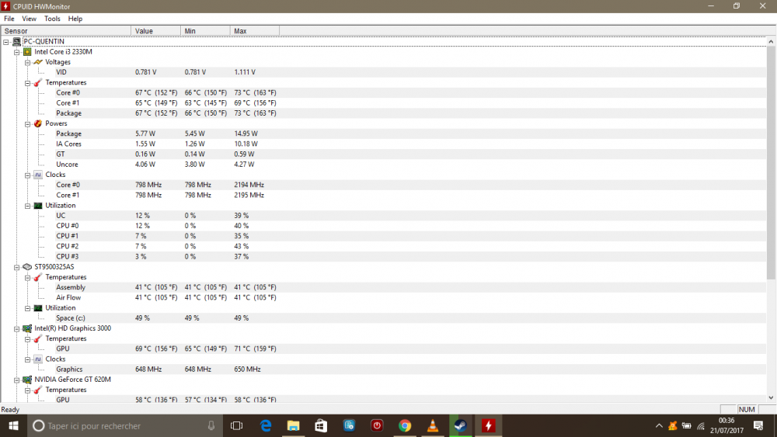Click the Powers flame icon
Viewport: 777px width, 437px height.
click(x=37, y=123)
